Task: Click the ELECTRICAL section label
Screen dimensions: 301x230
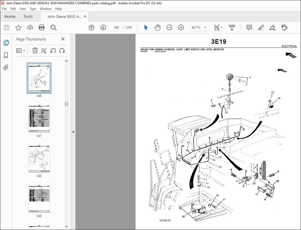Action: tap(289, 46)
